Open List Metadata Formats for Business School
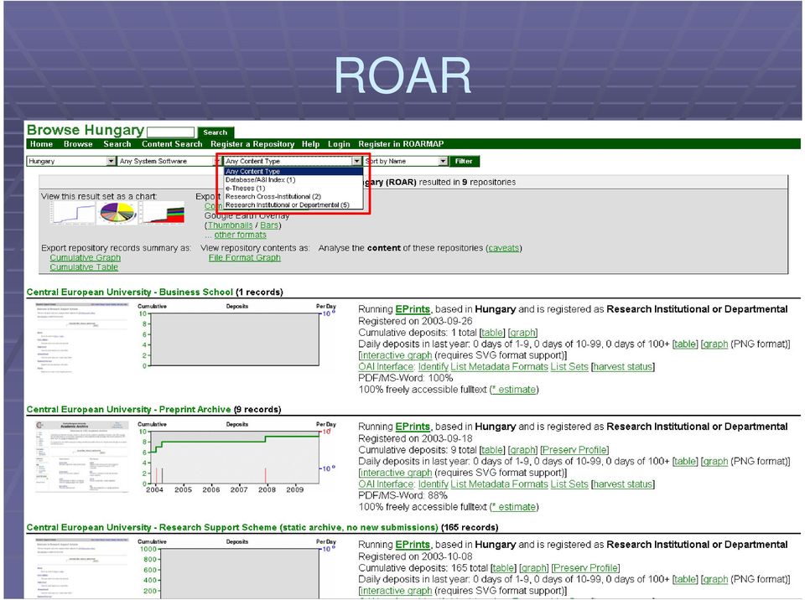The width and height of the screenshot is (805, 600). point(500,367)
